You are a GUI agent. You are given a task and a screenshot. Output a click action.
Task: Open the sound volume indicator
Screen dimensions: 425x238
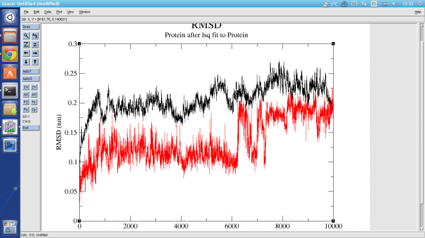click(395, 4)
